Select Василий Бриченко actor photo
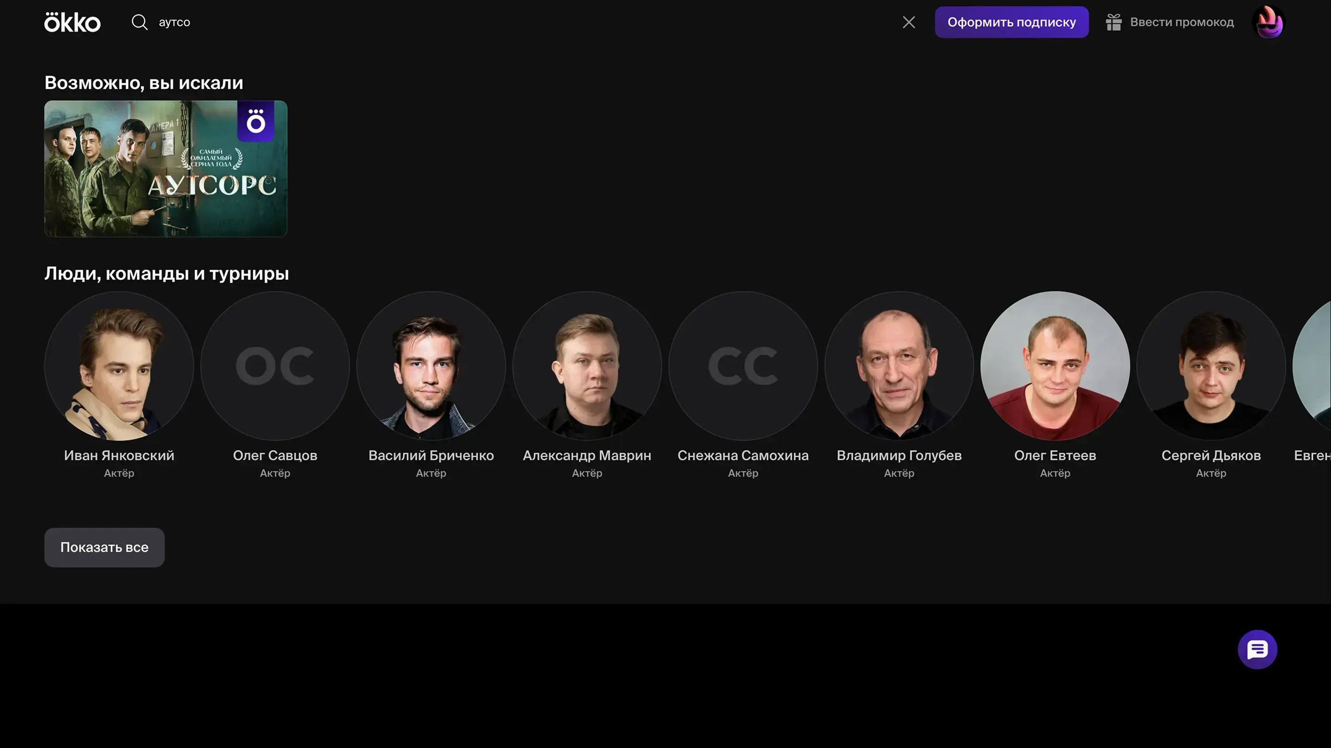The height and width of the screenshot is (748, 1331). (431, 366)
